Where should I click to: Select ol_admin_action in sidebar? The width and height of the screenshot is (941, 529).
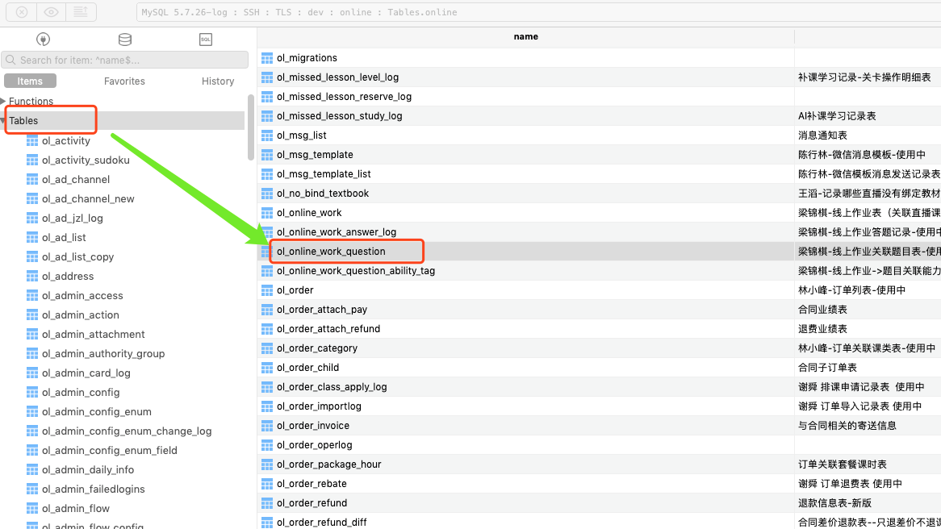click(x=81, y=314)
